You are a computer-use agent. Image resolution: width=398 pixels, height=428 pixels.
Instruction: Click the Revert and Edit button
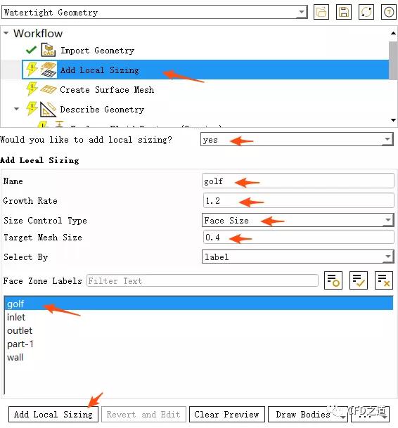(x=143, y=415)
